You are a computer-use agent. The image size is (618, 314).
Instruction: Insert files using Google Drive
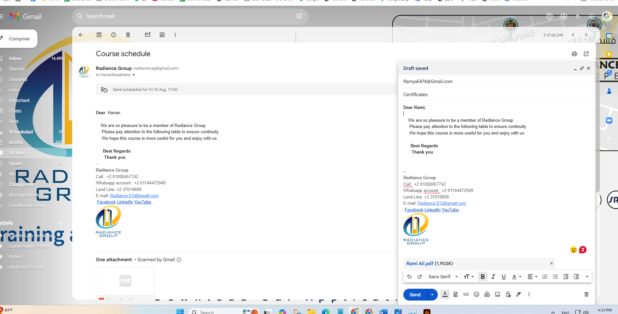(x=487, y=294)
